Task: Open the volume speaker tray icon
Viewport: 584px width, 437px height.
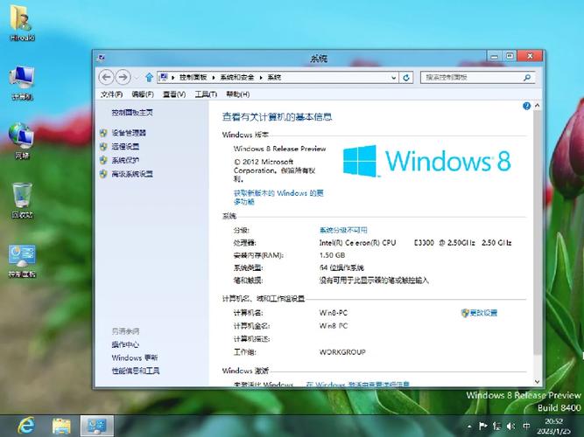Action: pos(511,426)
